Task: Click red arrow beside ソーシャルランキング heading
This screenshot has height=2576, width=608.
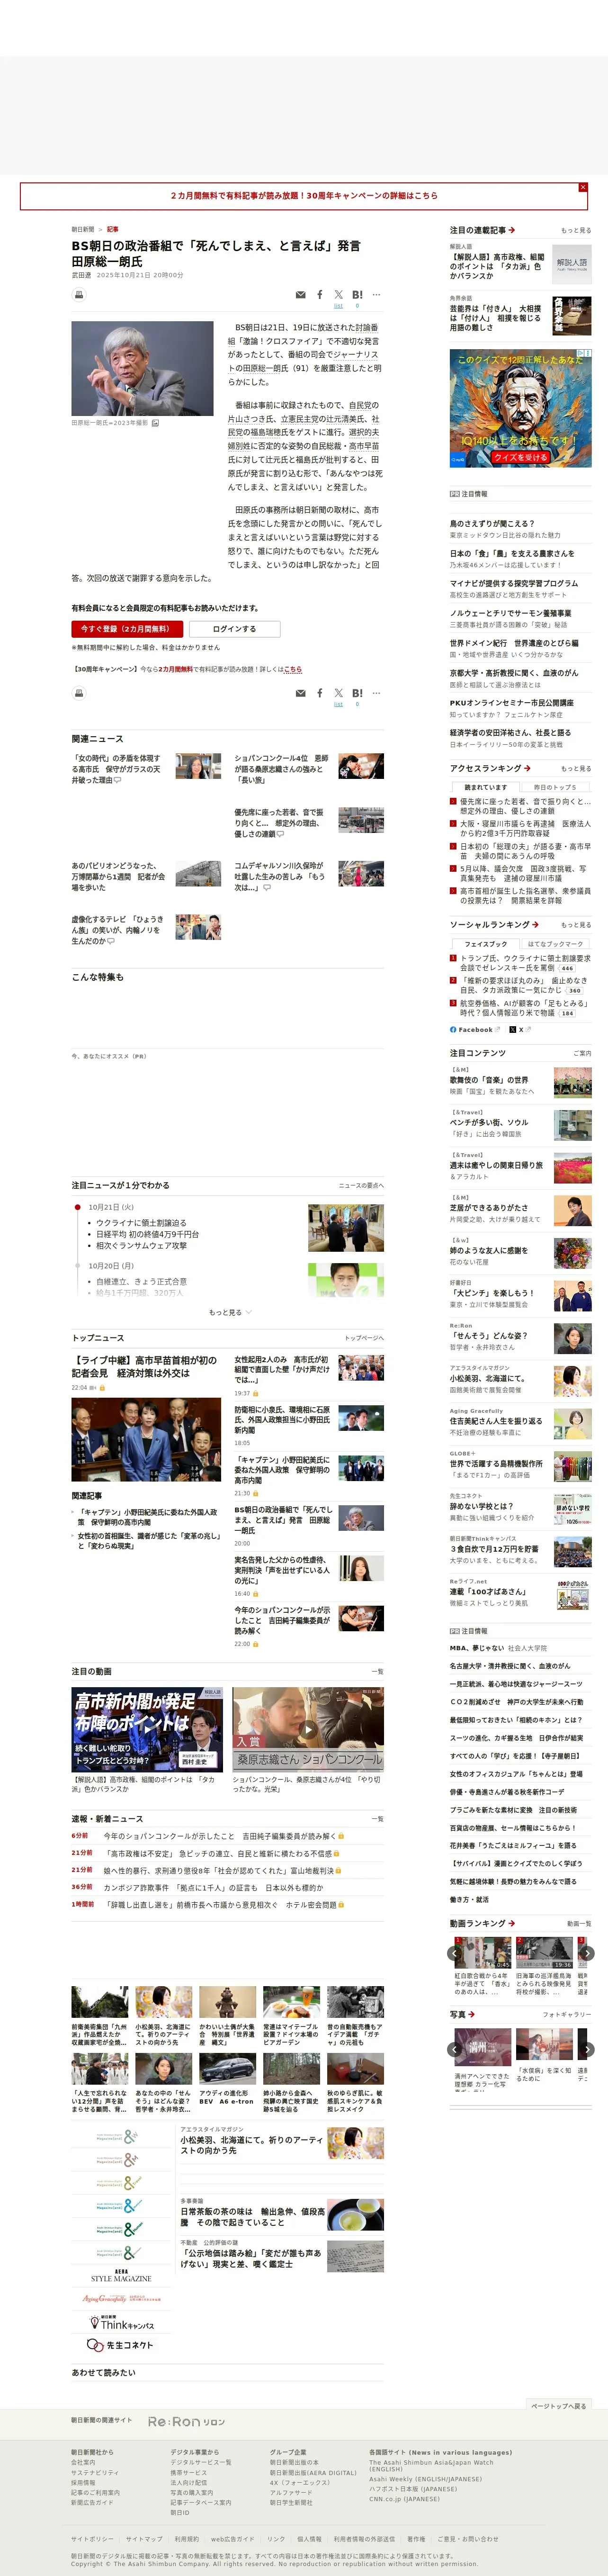Action: pyautogui.click(x=535, y=924)
